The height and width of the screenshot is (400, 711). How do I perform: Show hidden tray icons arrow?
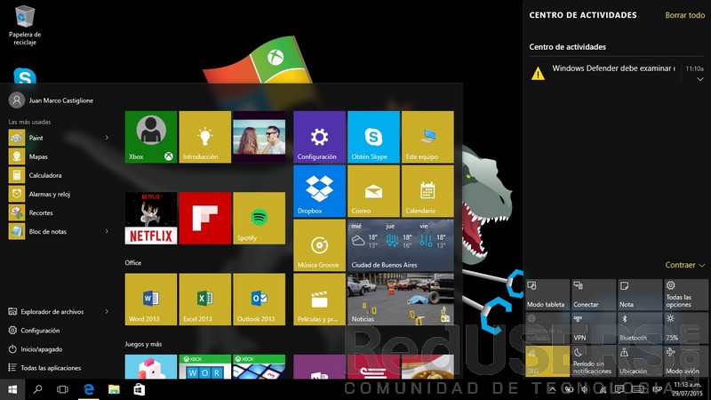[552, 389]
